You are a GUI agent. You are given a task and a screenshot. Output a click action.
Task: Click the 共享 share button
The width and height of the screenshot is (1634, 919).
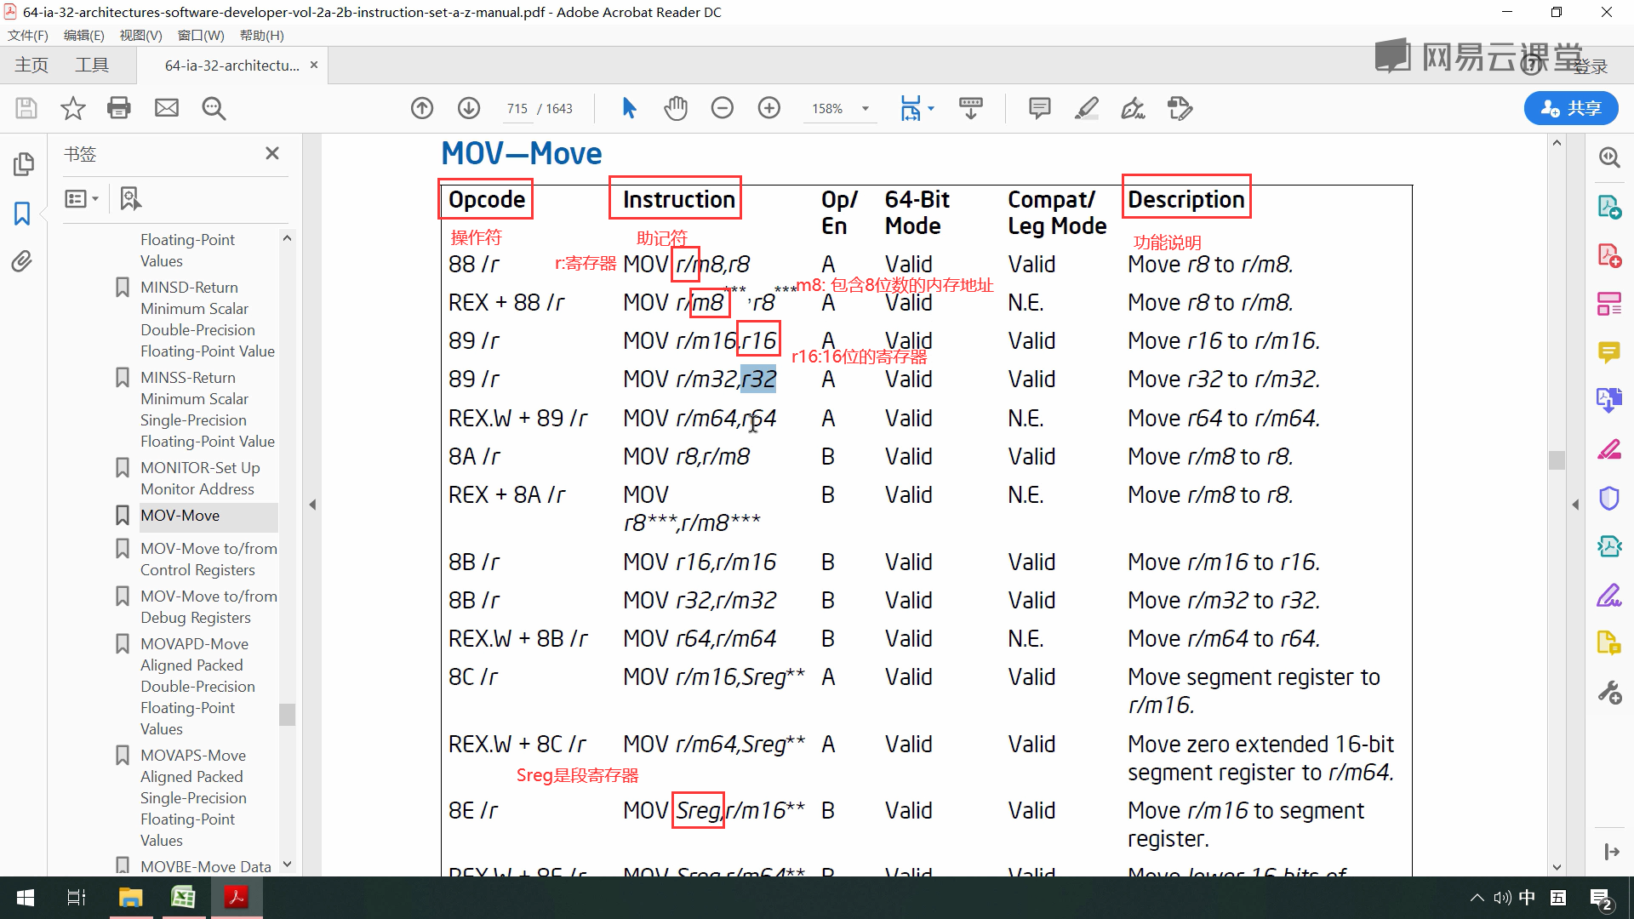pos(1571,108)
